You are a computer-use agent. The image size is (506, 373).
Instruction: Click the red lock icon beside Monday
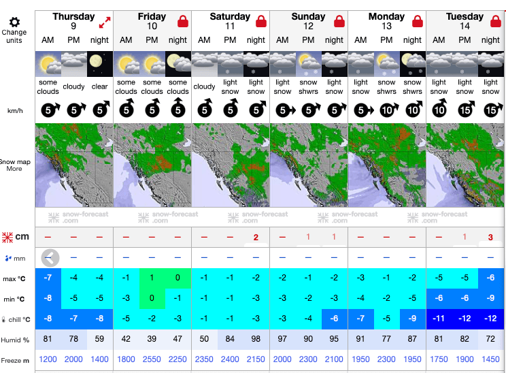[x=418, y=22]
